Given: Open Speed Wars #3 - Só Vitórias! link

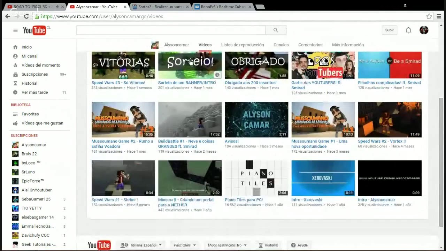Looking at the screenshot, I should tap(118, 83).
